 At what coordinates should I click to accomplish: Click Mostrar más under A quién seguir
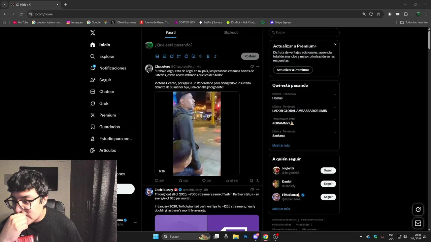(281, 209)
